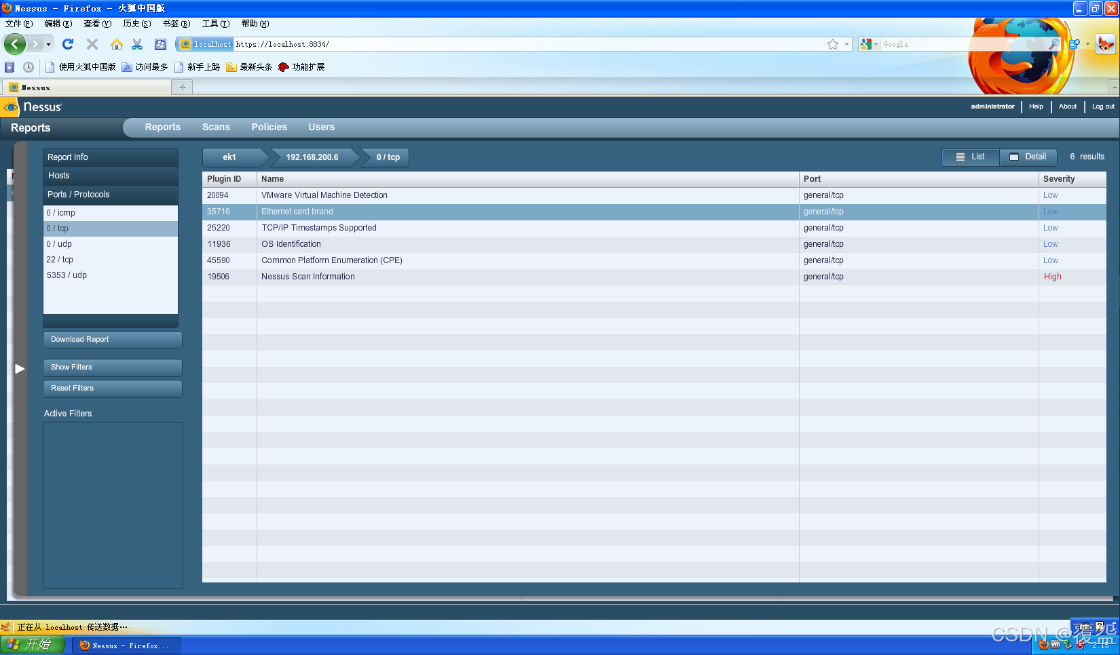This screenshot has width=1120, height=655.
Task: Click the Show Filters button
Action: [113, 368]
